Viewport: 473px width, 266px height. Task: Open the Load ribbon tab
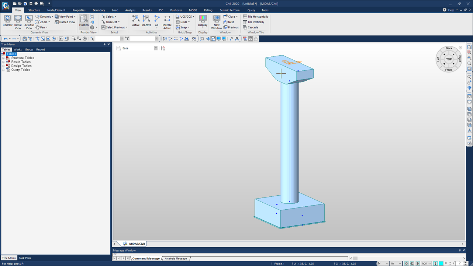[x=115, y=10]
